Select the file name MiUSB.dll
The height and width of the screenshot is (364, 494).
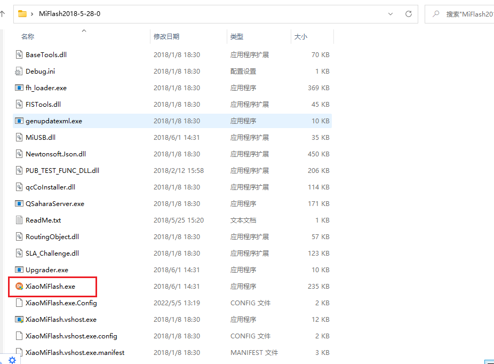41,137
